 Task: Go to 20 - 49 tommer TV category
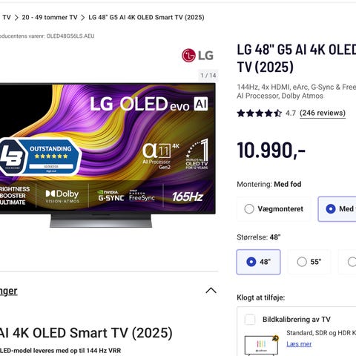(x=50, y=18)
